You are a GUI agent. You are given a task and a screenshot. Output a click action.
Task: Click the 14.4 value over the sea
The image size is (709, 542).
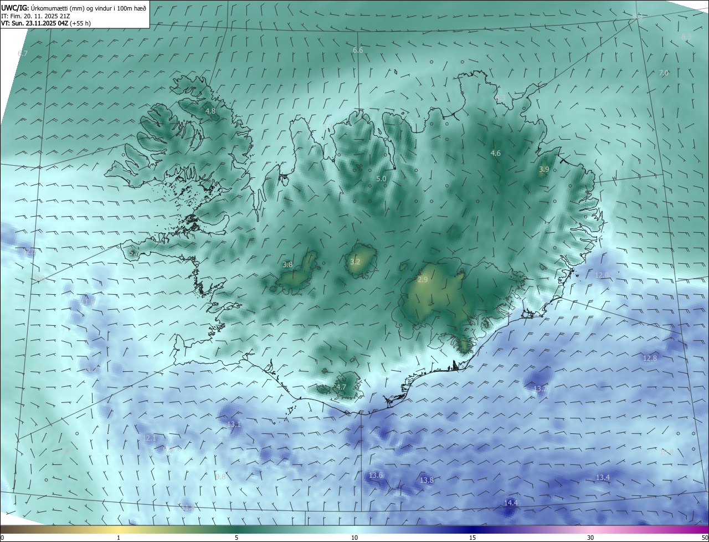pos(511,503)
